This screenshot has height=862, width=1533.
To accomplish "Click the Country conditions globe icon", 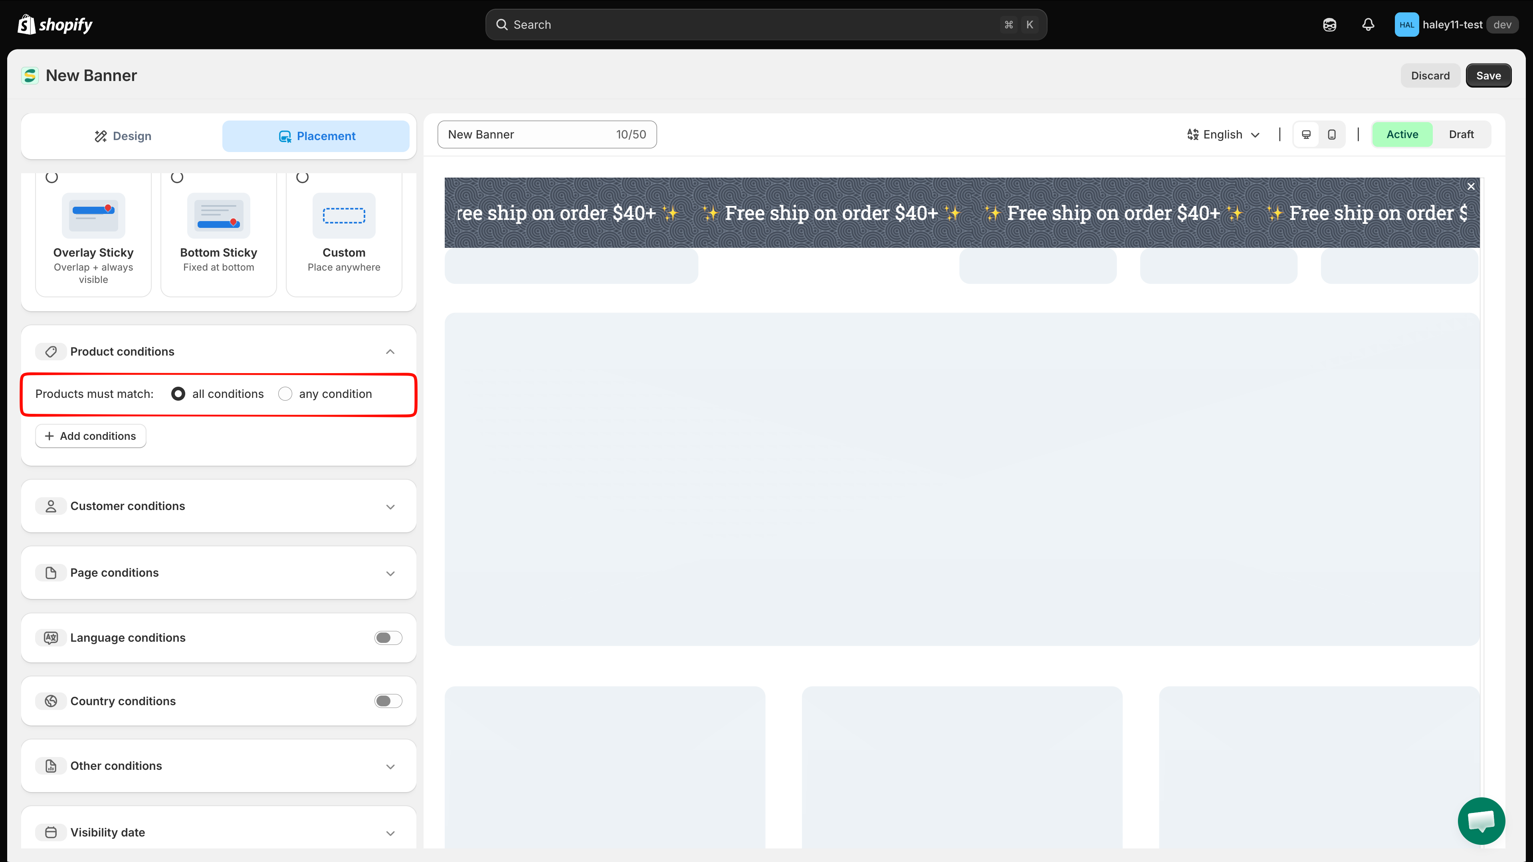I will (x=51, y=702).
